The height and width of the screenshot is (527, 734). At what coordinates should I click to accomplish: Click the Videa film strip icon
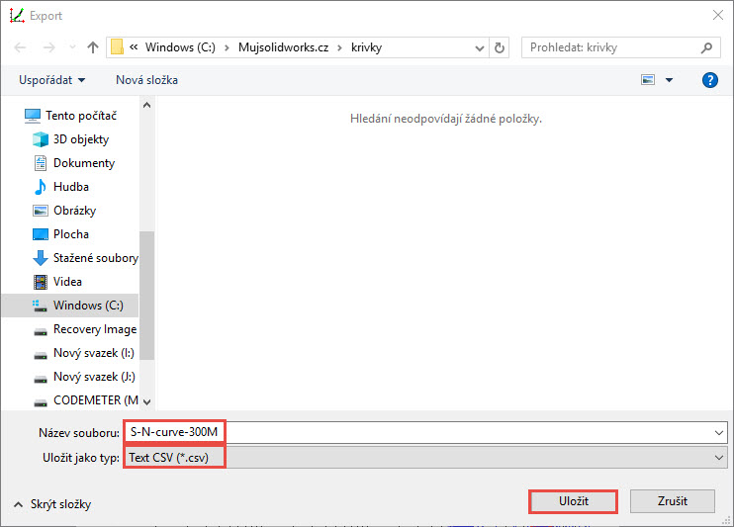pos(41,282)
